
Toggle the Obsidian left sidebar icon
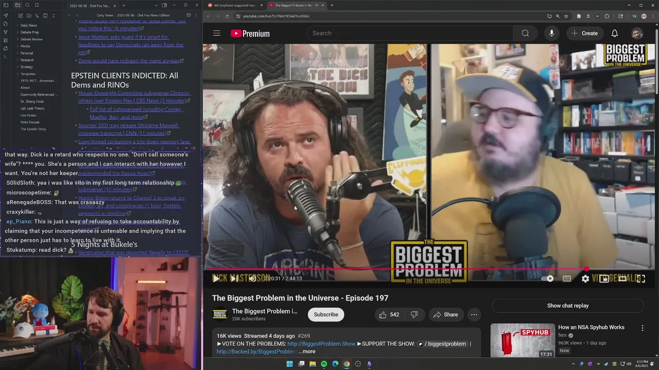point(5,5)
